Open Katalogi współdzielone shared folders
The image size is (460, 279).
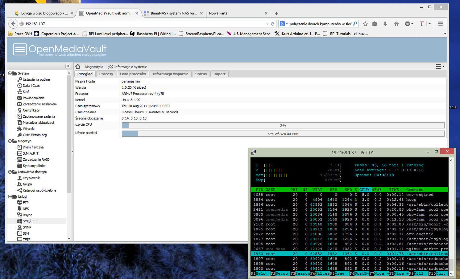click(x=37, y=190)
